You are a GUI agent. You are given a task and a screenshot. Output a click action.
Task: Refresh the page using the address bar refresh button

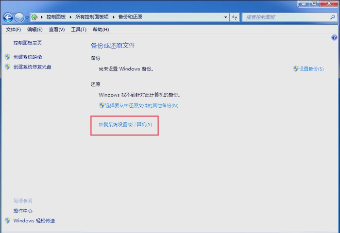coord(235,17)
